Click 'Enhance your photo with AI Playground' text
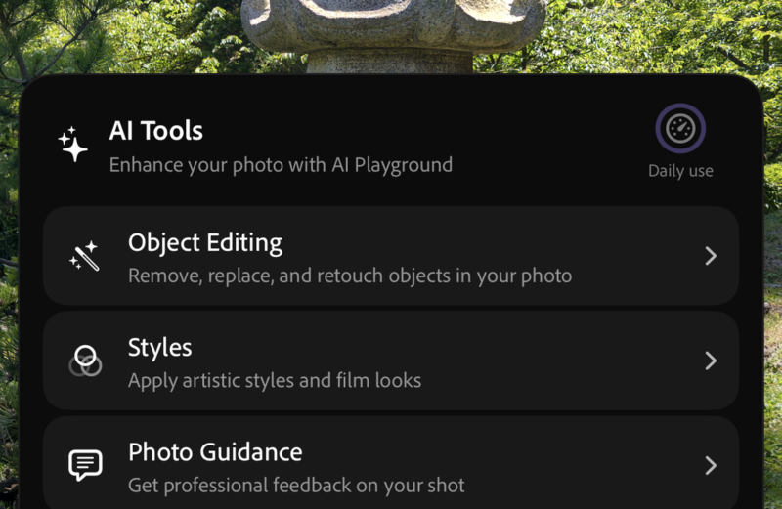This screenshot has height=509, width=782. coord(281,165)
